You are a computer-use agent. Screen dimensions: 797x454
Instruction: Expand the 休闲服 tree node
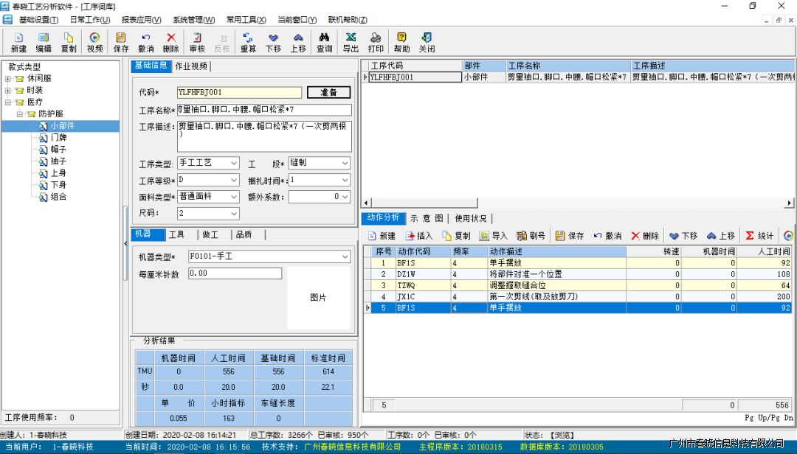9,78
